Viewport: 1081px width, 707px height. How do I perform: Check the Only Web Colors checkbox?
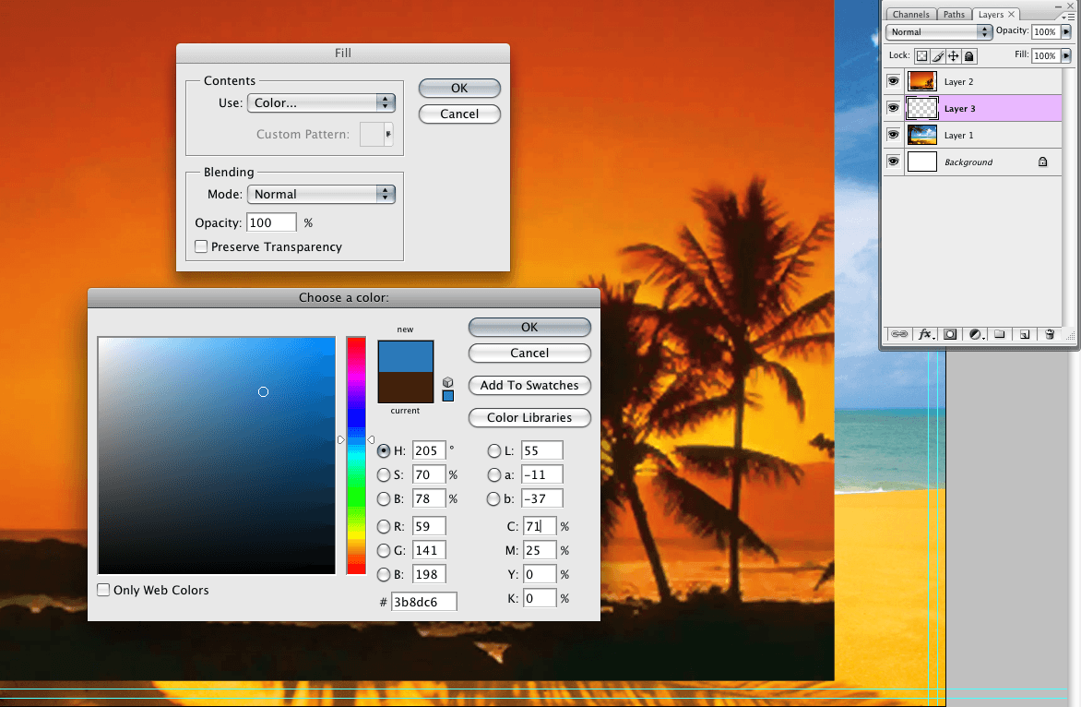(104, 590)
